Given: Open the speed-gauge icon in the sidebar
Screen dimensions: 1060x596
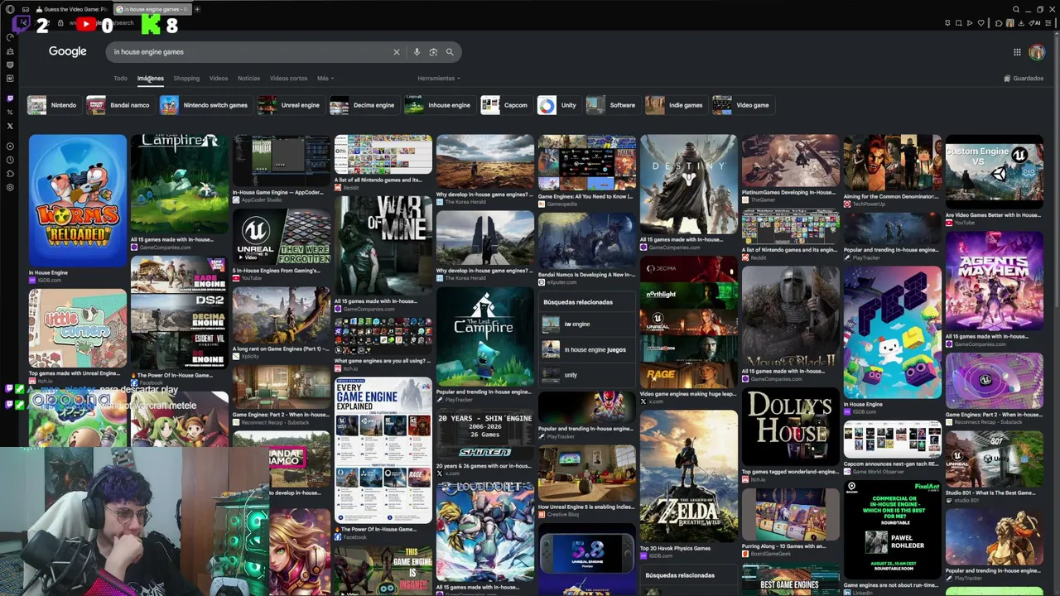Looking at the screenshot, I should click(x=10, y=37).
